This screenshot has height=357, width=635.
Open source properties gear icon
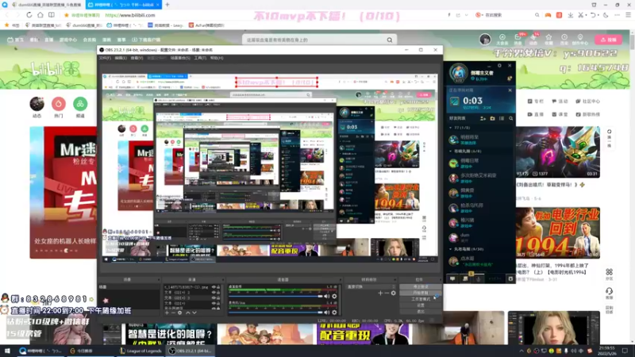click(x=180, y=313)
